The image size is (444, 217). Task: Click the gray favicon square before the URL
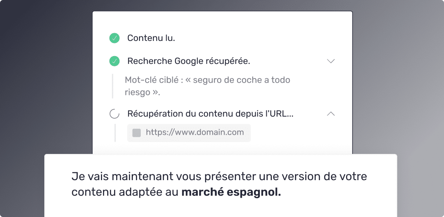tap(137, 133)
